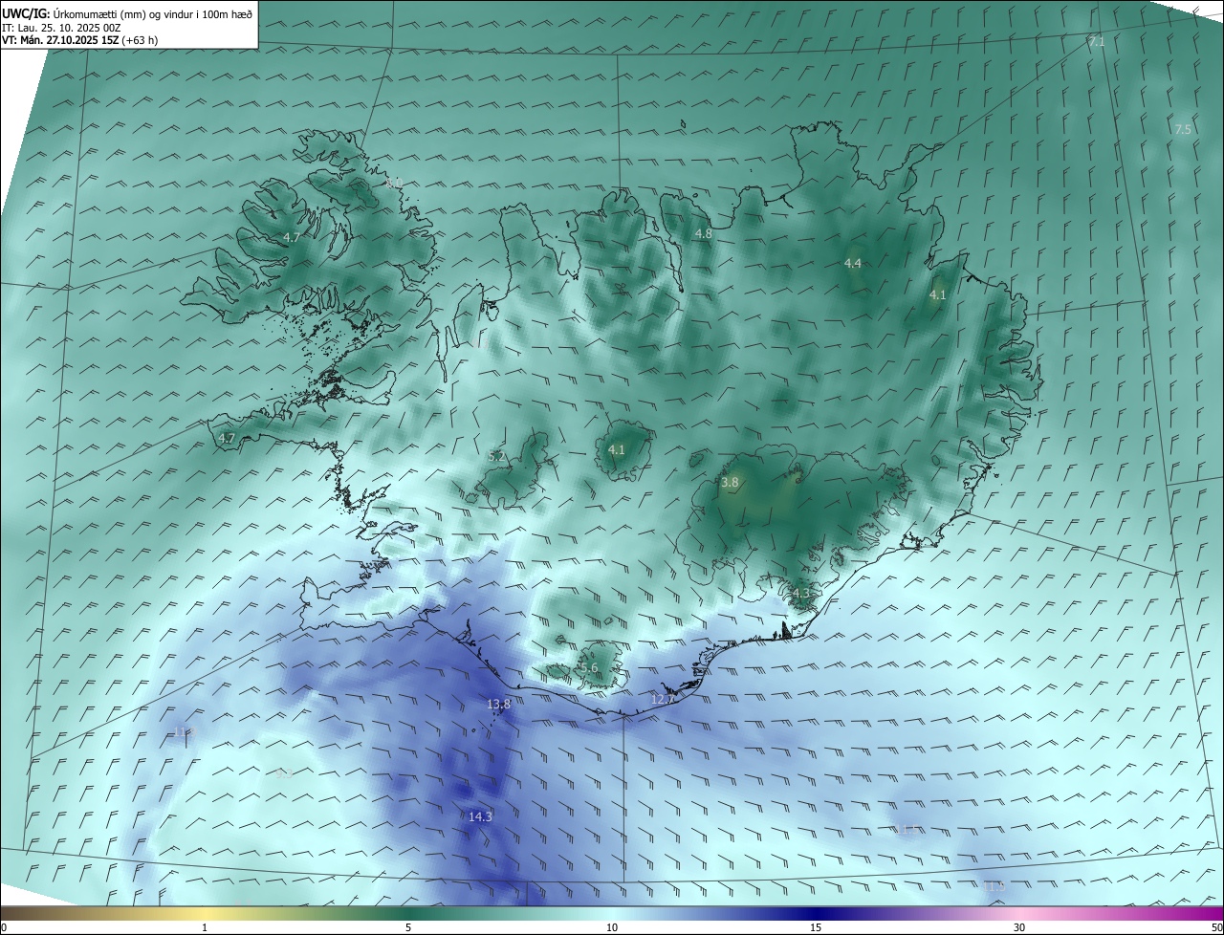The width and height of the screenshot is (1224, 935).
Task: Click the 5.2 value label
Action: (496, 457)
